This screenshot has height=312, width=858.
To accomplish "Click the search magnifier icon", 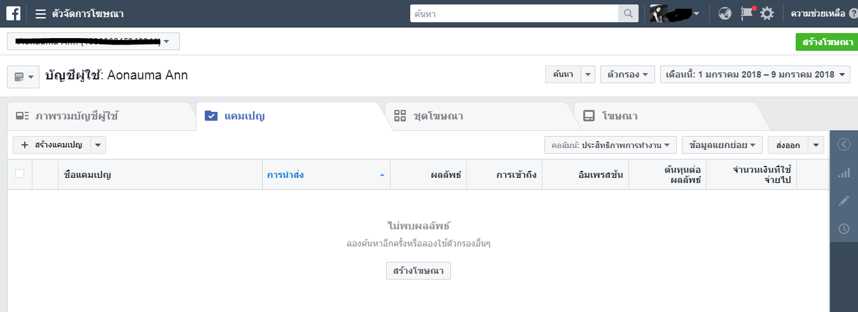I will [628, 13].
